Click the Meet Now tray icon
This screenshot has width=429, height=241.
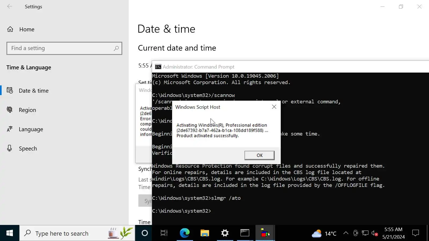tap(356, 233)
